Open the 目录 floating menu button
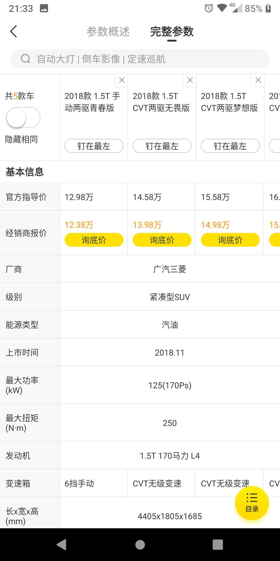Image resolution: width=280 pixels, height=561 pixels. [x=252, y=503]
